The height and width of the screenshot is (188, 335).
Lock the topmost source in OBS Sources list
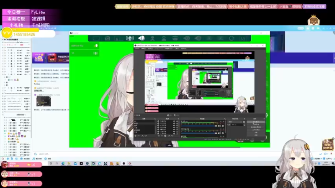point(177,121)
